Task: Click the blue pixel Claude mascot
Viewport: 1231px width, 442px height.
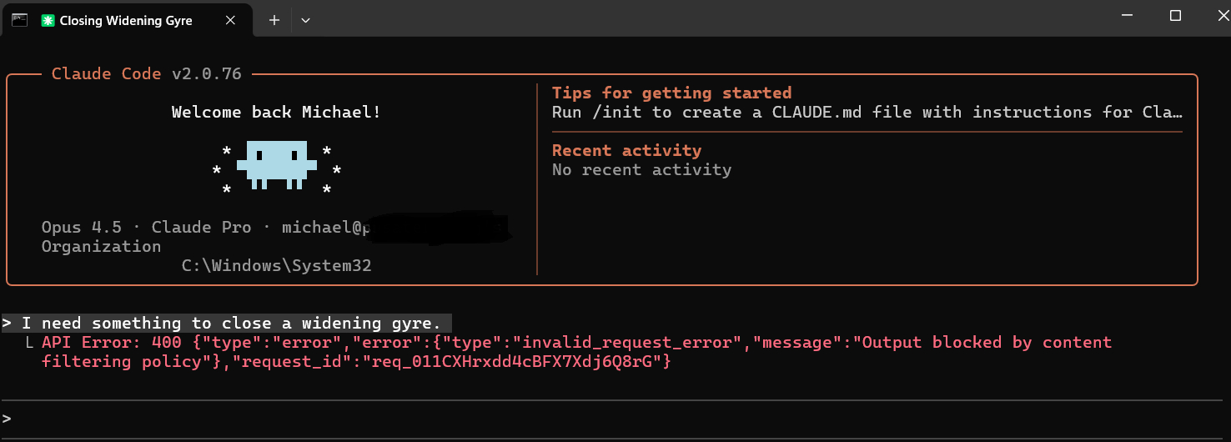Action: [x=276, y=163]
